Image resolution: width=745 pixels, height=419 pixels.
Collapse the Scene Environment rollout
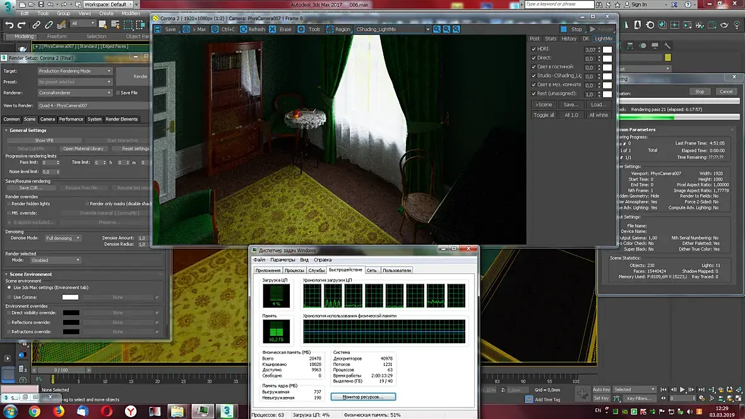(30, 274)
